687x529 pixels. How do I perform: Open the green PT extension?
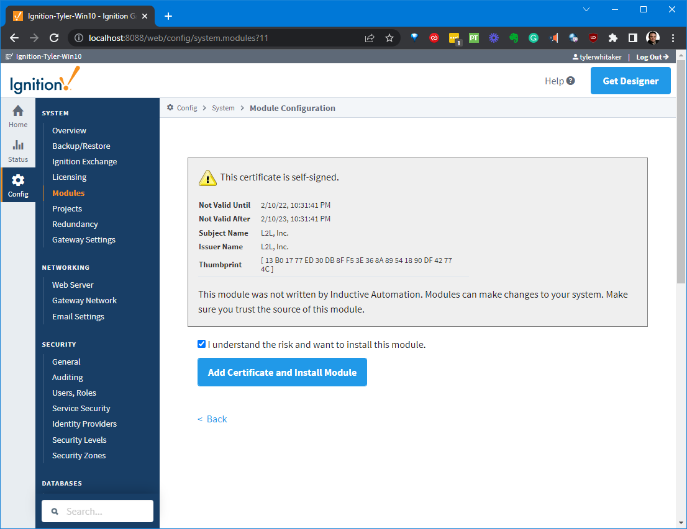click(473, 38)
